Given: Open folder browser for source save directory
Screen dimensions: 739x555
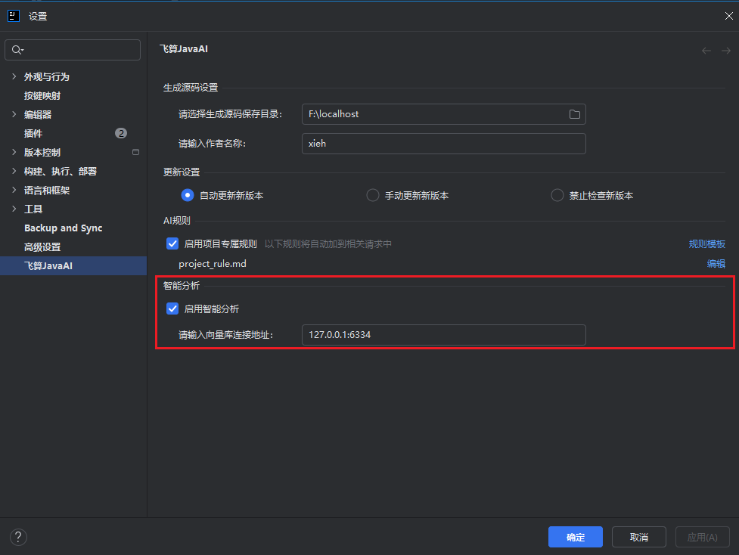Looking at the screenshot, I should tap(575, 114).
